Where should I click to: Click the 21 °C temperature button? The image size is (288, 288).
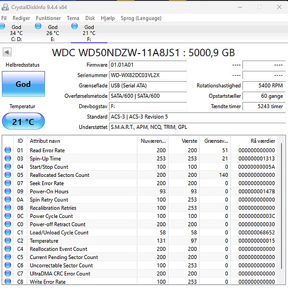click(24, 122)
